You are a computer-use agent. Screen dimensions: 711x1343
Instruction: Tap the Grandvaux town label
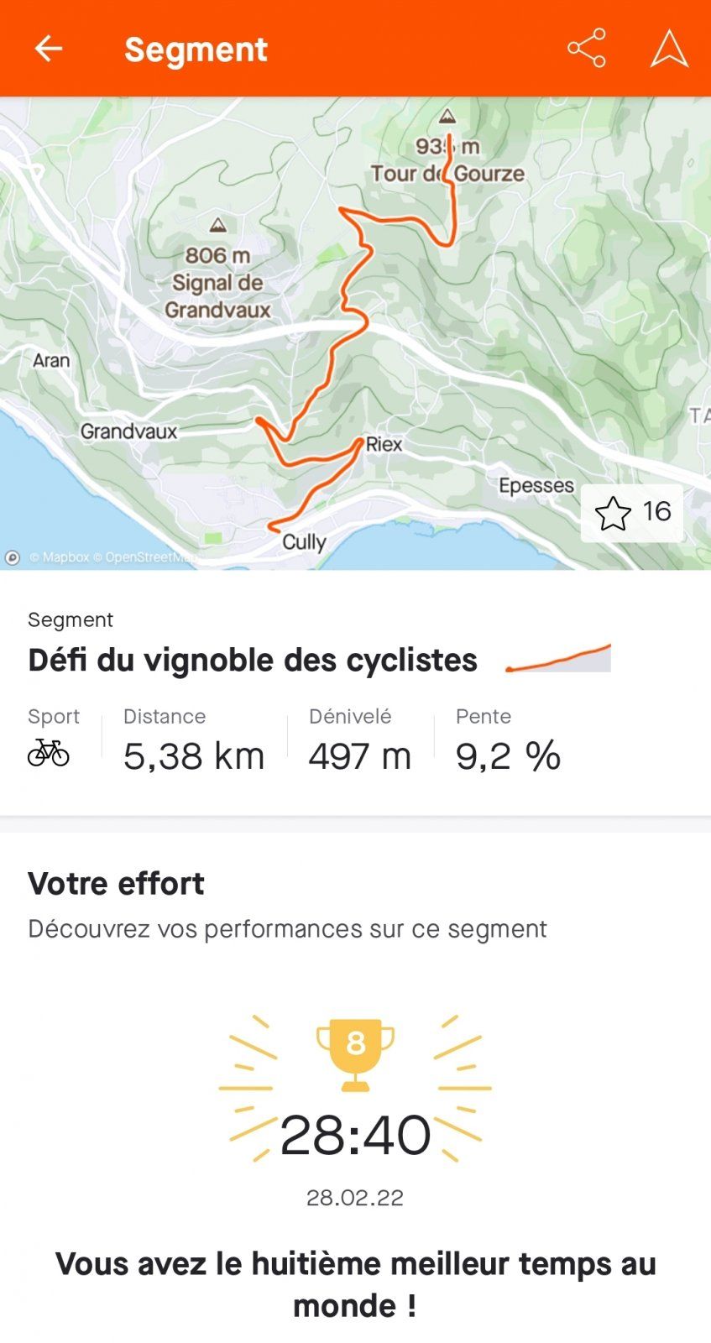129,431
